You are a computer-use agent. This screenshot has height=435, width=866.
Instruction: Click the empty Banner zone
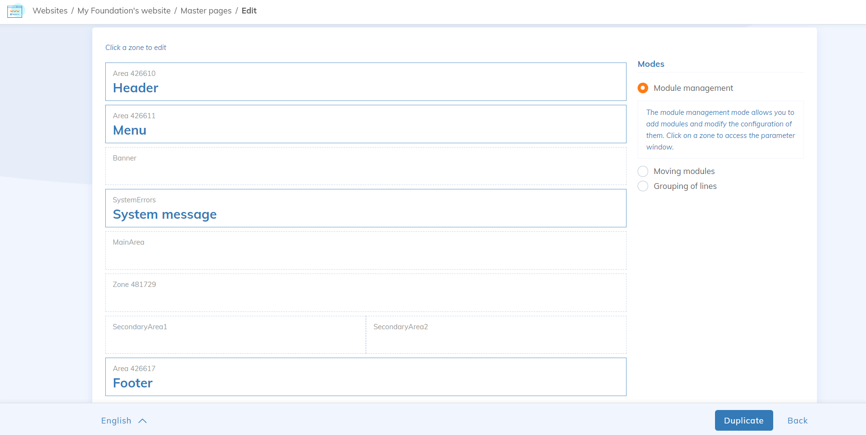(x=366, y=166)
